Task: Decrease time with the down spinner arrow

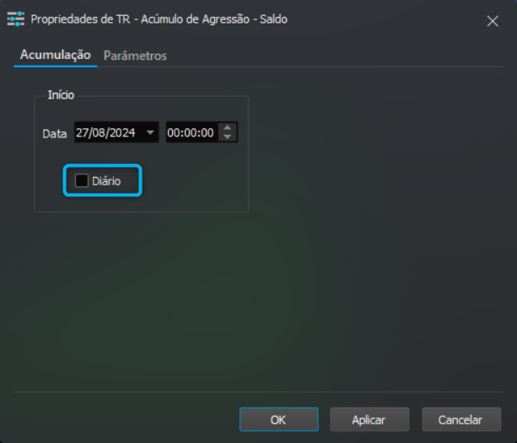Action: click(x=227, y=136)
